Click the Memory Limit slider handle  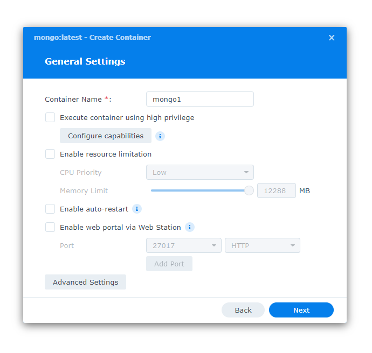tap(249, 190)
